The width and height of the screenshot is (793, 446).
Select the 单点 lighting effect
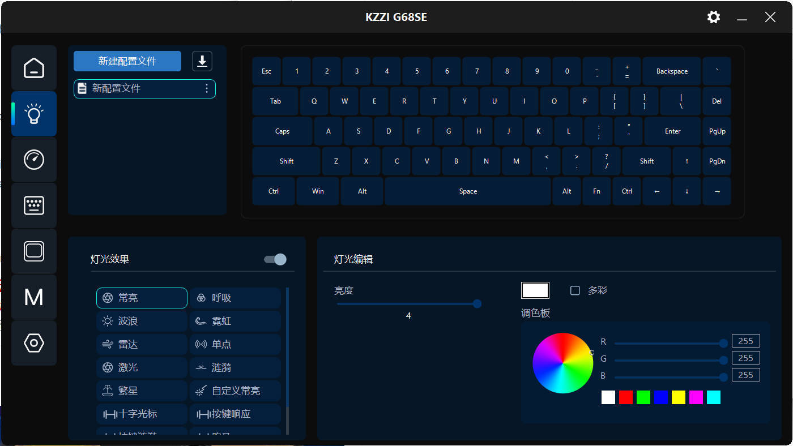point(235,345)
